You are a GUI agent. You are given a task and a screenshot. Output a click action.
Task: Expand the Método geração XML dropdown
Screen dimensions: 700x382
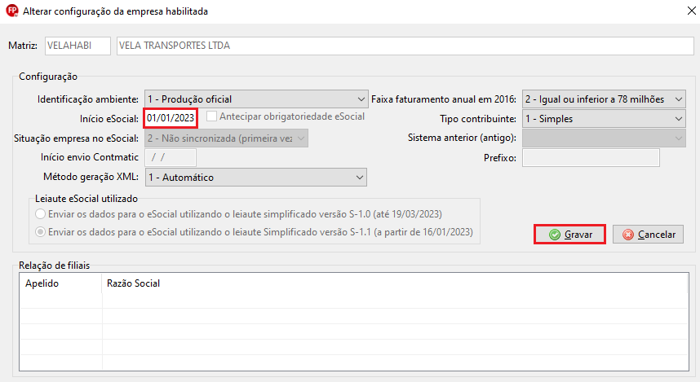255,177
